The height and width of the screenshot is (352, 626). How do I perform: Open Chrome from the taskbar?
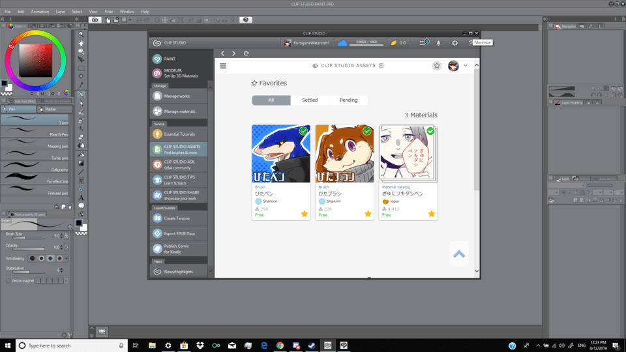[280, 345]
